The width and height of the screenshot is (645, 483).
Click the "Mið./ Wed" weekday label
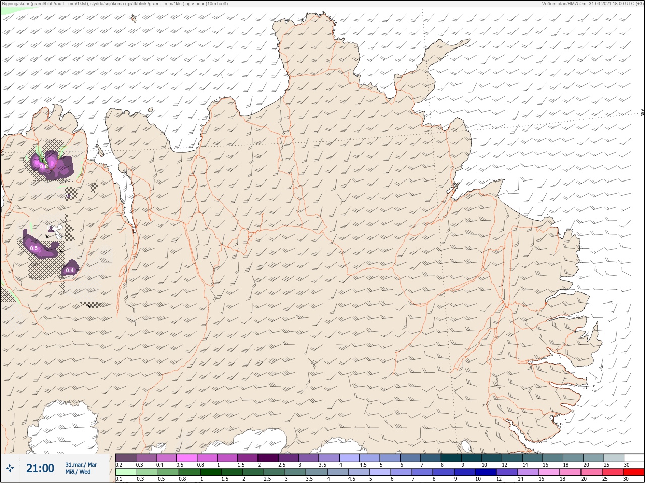[78, 472]
